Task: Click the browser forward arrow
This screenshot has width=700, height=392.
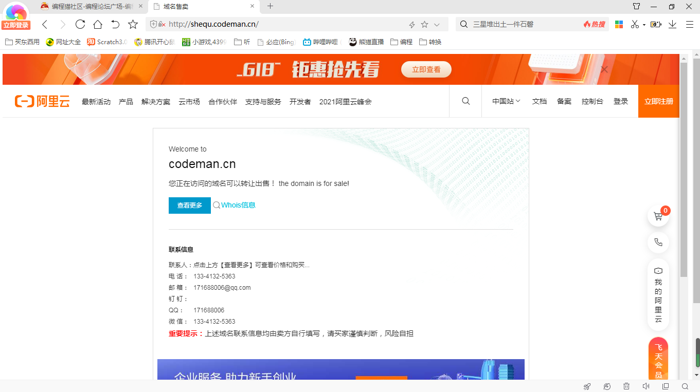Action: [x=63, y=25]
